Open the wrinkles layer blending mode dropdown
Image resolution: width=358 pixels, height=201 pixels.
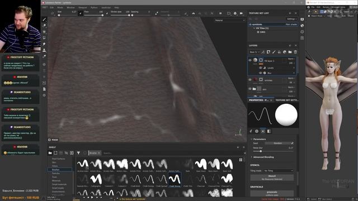coord(291,78)
